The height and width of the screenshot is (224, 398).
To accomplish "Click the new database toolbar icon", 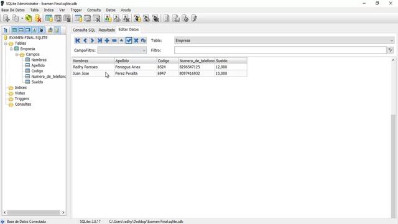I will click(x=6, y=18).
